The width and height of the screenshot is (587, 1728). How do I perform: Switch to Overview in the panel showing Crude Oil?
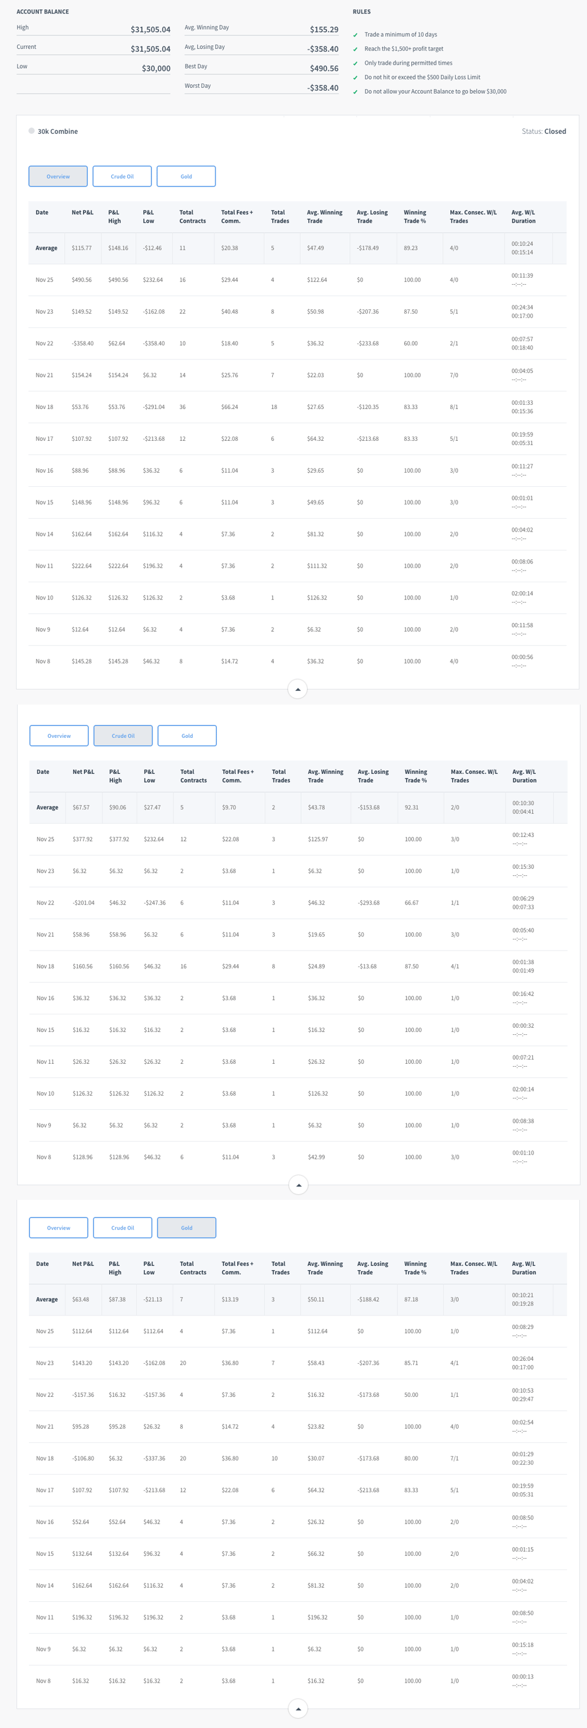click(59, 736)
